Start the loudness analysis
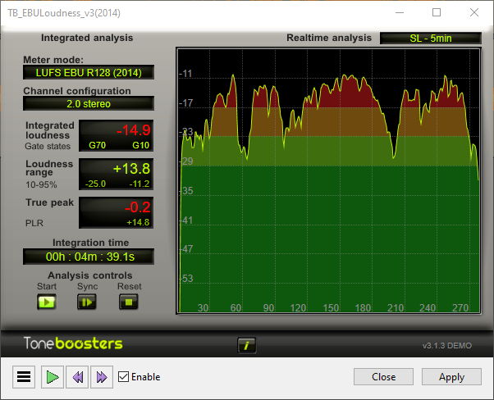Image resolution: width=494 pixels, height=400 pixels. point(47,302)
